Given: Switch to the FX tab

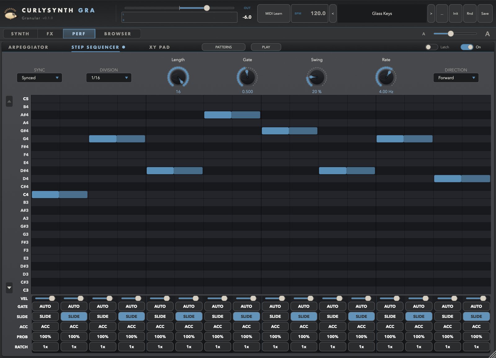Looking at the screenshot, I should (x=50, y=34).
